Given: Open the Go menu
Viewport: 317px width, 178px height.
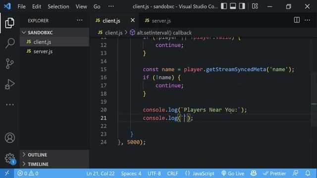Looking at the screenshot, I should click(x=97, y=6).
